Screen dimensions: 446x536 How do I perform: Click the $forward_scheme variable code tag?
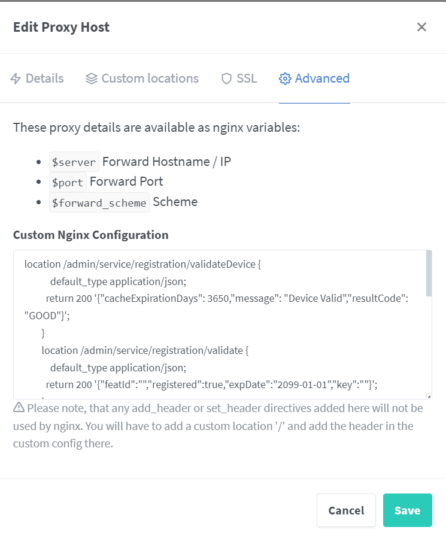click(x=99, y=202)
